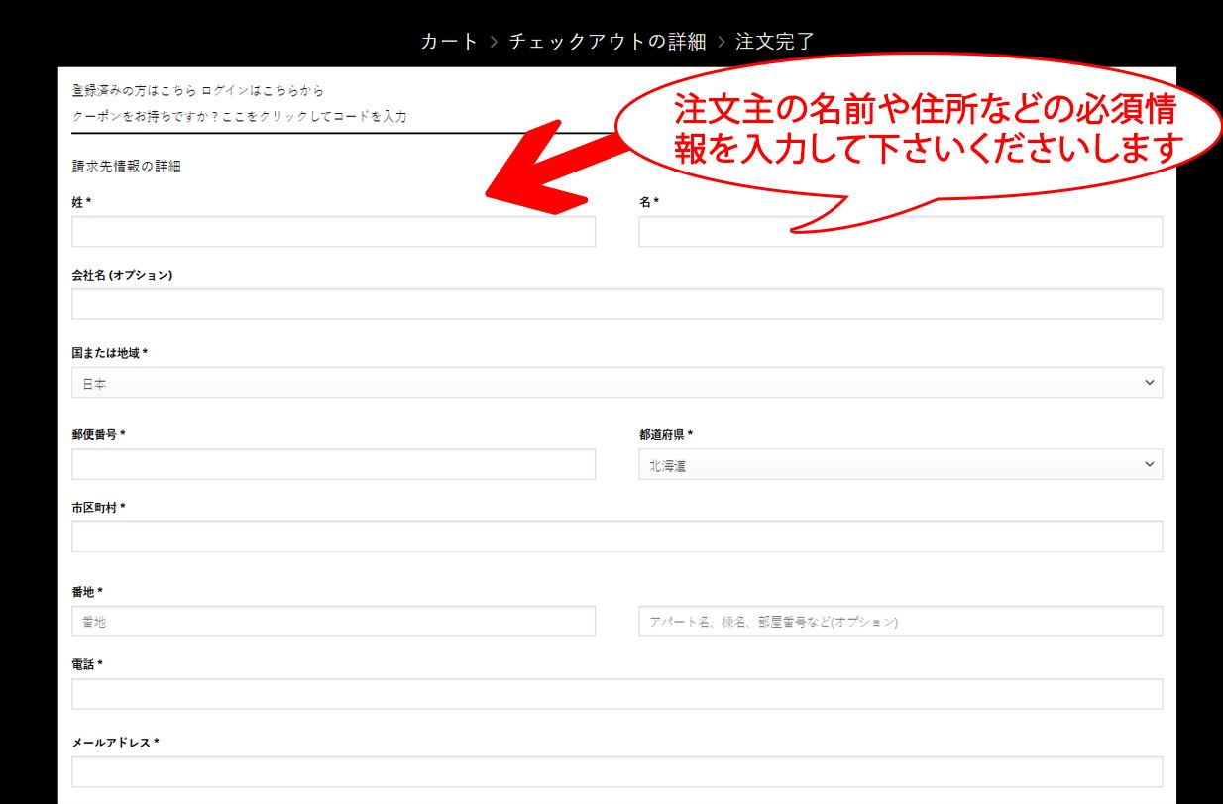Screen dimensions: 1223x804
Task: Focus the 姓 (last name) input field
Action: 333,232
